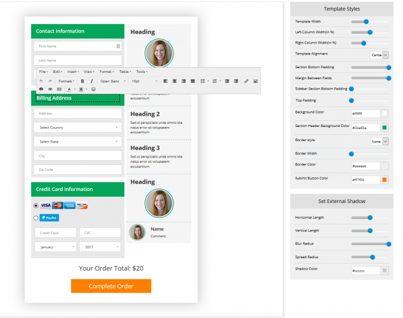Click the Complete Order button
The height and width of the screenshot is (318, 403).
tap(111, 286)
